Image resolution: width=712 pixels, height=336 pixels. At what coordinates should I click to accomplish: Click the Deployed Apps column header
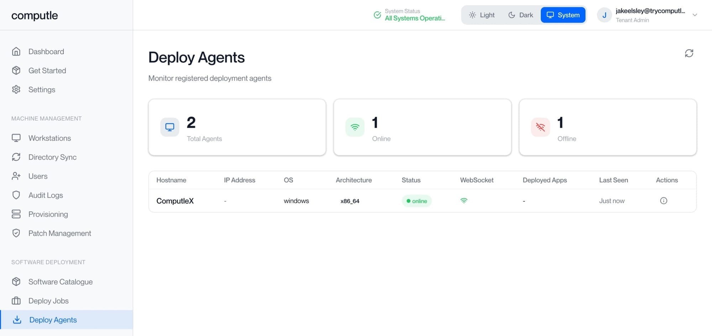[x=545, y=180]
